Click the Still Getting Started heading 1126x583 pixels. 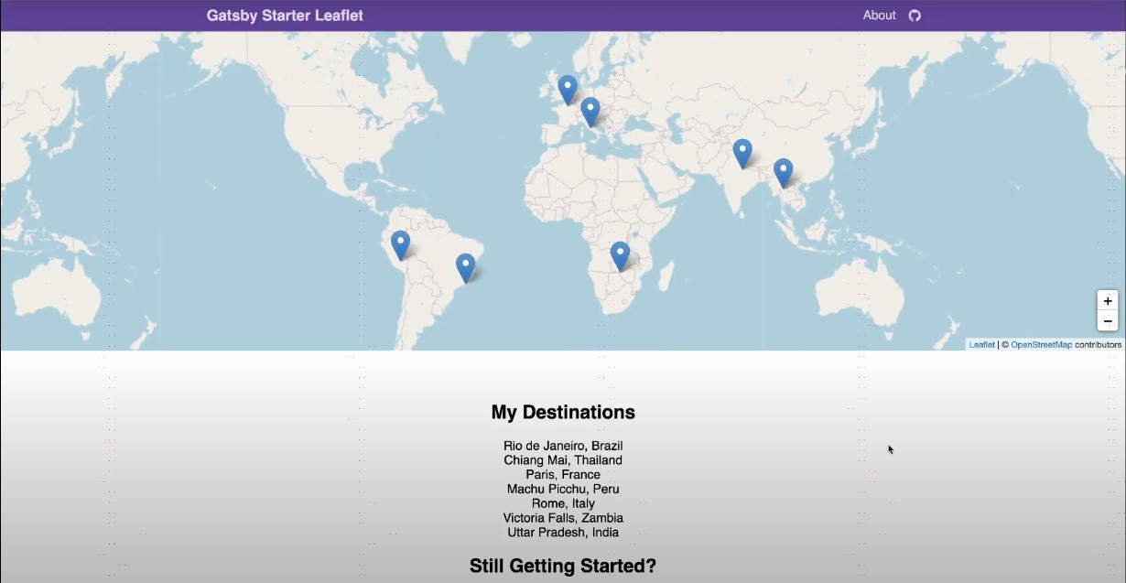(562, 566)
